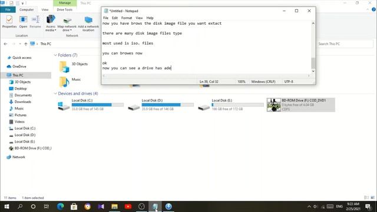377x212 pixels.
Task: Select the Local Disk (C:) drive tile
Action: click(90, 105)
